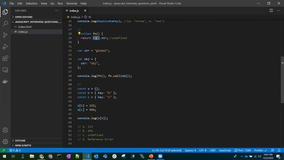Screen dimensions: 284x160
Task: Open Google Chrome from taskbar
Action: [x=41, y=156]
